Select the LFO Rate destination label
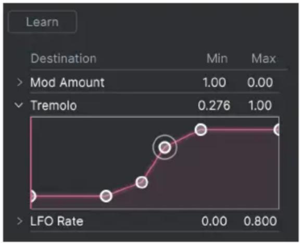Screen dimensions: 300x243 (x=57, y=221)
